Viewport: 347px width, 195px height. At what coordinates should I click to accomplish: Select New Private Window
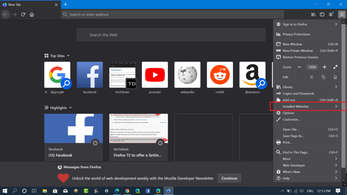click(x=307, y=51)
